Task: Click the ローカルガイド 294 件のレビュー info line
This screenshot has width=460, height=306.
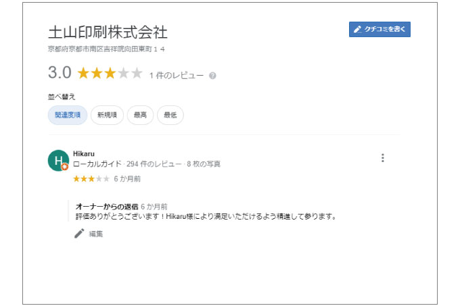Action: point(147,163)
